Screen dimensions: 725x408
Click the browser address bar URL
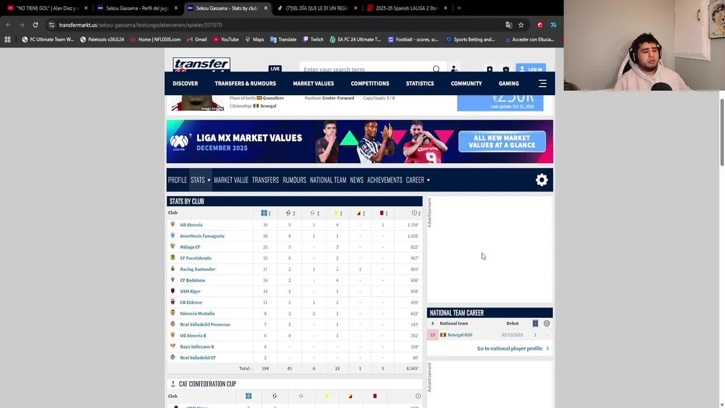[140, 25]
